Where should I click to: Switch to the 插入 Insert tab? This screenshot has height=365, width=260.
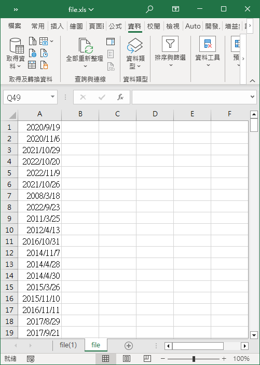pos(57,26)
